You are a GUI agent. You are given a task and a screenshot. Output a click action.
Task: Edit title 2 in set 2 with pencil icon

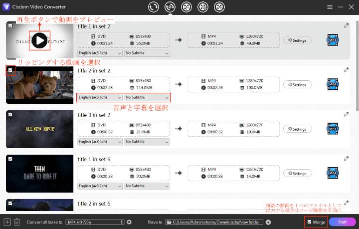[x=346, y=70]
